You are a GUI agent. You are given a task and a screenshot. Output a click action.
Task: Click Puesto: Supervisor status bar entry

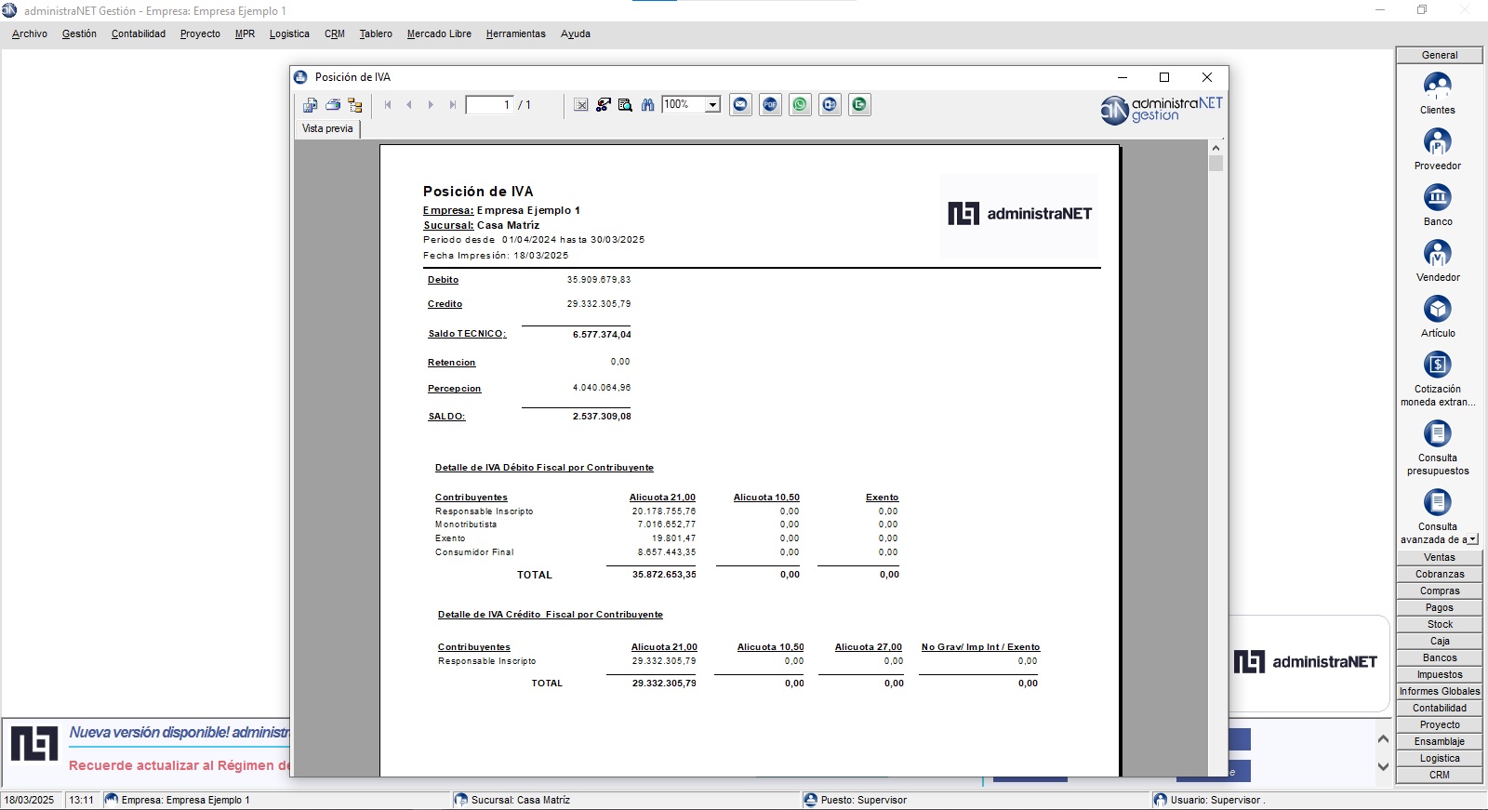point(863,800)
